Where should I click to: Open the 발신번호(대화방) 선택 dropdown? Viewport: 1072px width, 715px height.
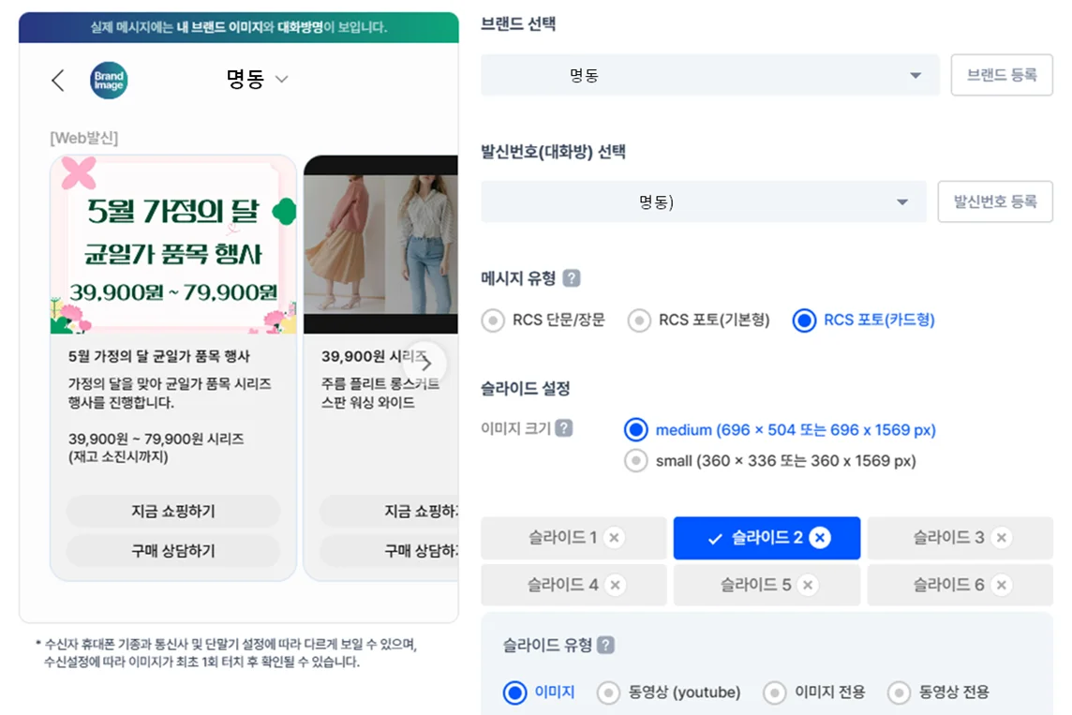point(704,201)
